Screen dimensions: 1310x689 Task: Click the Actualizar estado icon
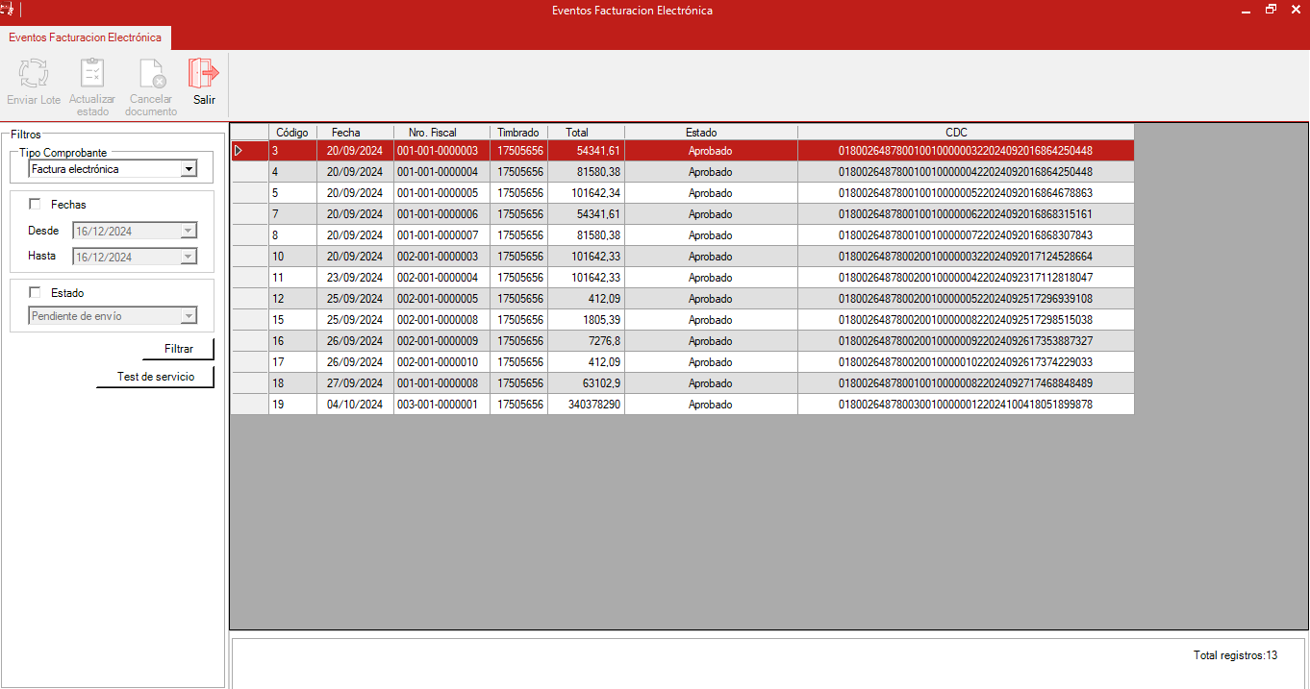point(92,75)
